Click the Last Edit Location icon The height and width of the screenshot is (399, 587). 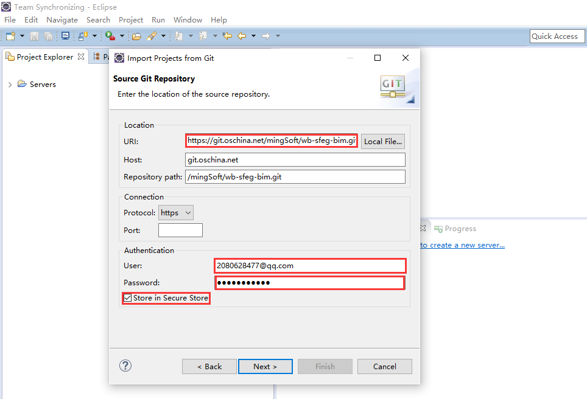pyautogui.click(x=227, y=36)
